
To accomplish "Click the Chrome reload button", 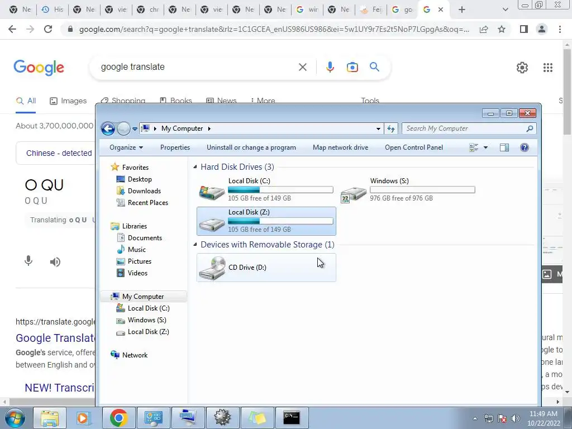I will click(48, 29).
